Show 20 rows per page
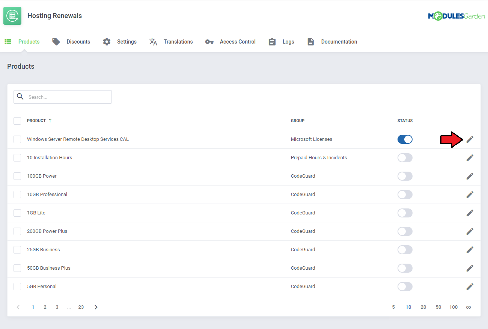The width and height of the screenshot is (488, 329). pos(423,307)
